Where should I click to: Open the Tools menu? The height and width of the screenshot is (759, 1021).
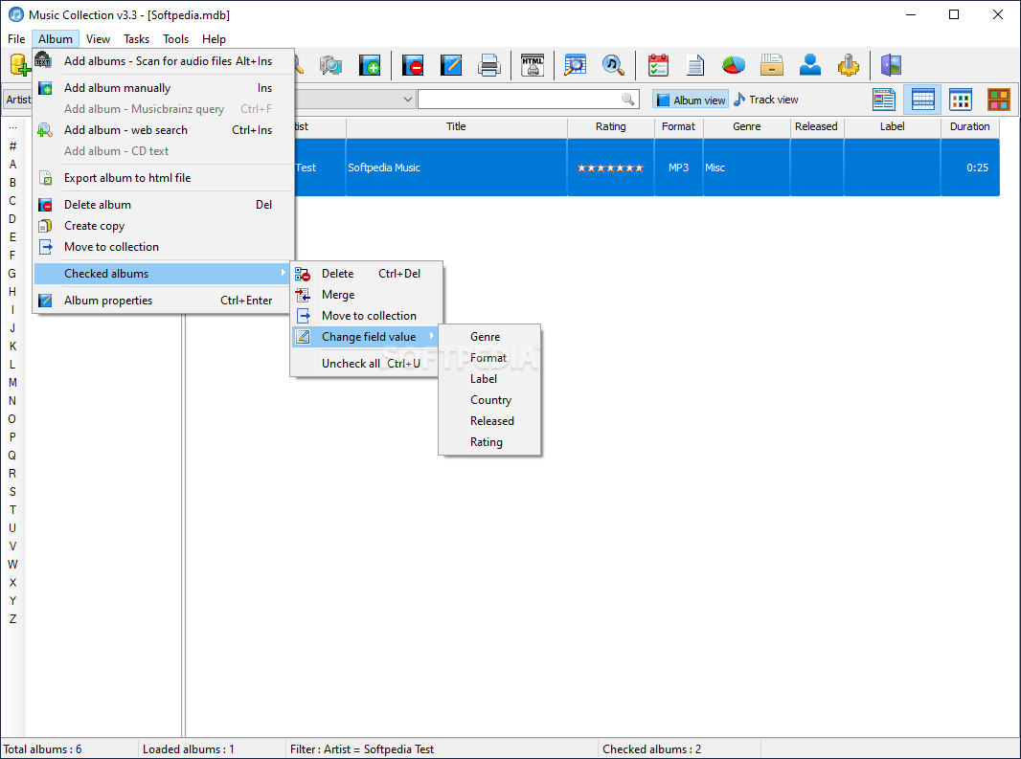tap(175, 39)
